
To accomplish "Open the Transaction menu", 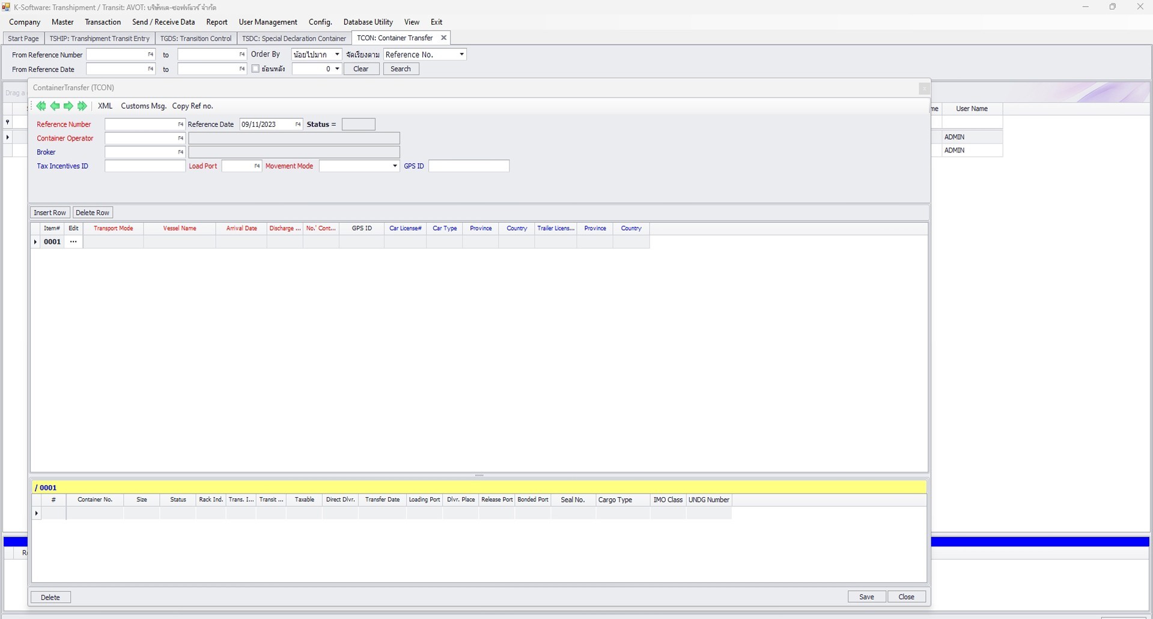I will tap(102, 22).
